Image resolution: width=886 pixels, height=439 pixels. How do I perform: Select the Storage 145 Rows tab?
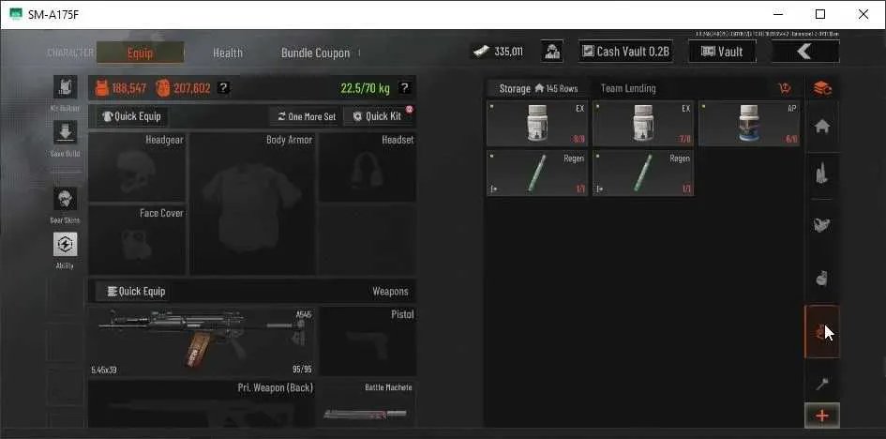coord(538,89)
